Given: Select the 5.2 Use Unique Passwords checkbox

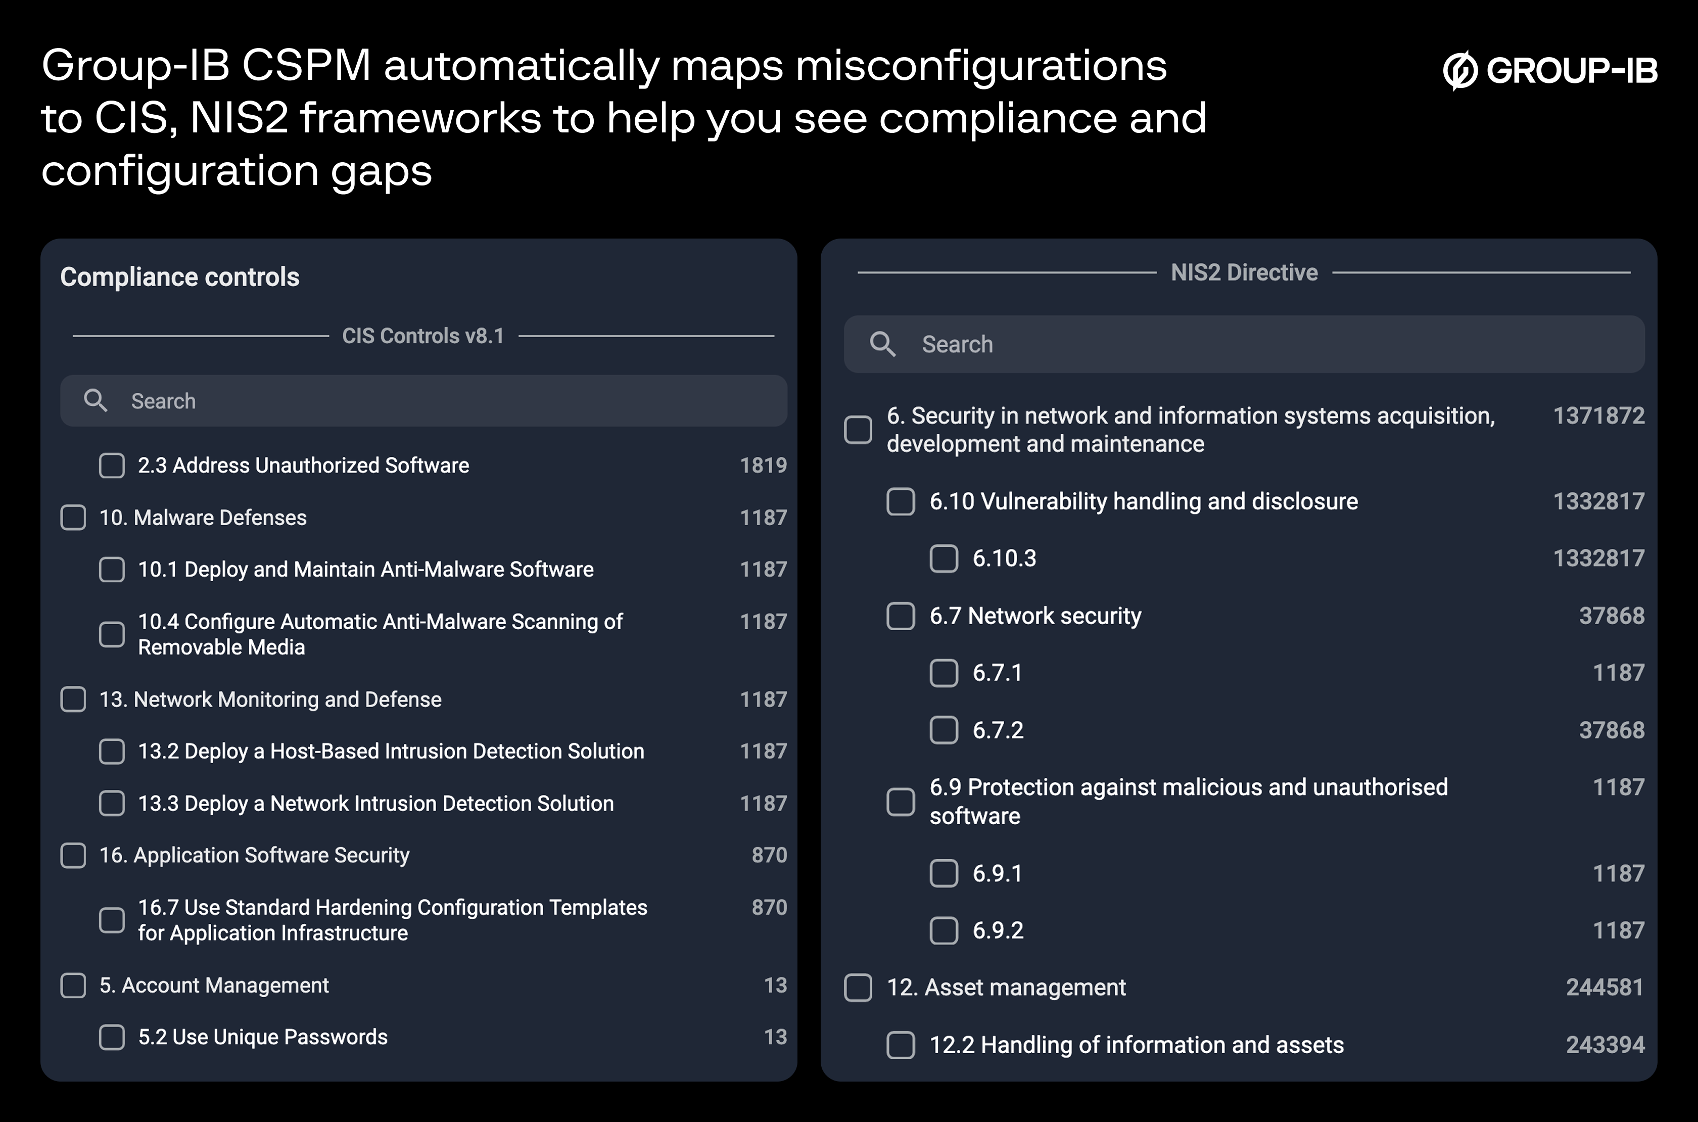Looking at the screenshot, I should (x=112, y=1037).
